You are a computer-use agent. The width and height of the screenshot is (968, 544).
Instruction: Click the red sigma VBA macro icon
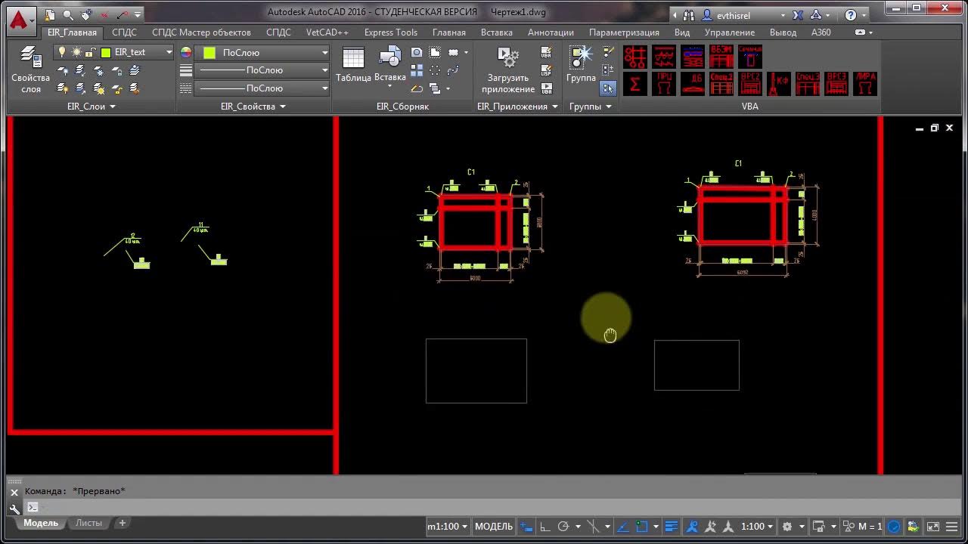(x=635, y=84)
